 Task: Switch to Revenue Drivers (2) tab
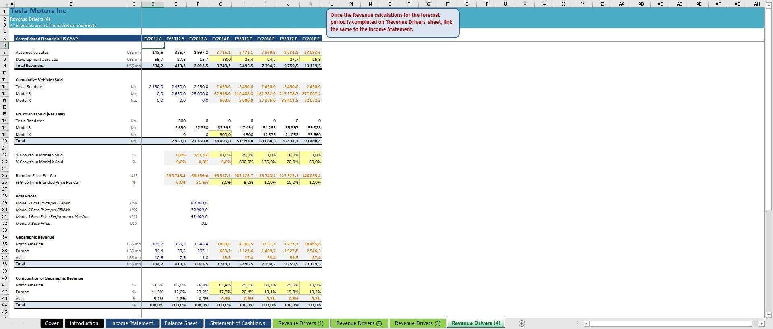pyautogui.click(x=359, y=323)
